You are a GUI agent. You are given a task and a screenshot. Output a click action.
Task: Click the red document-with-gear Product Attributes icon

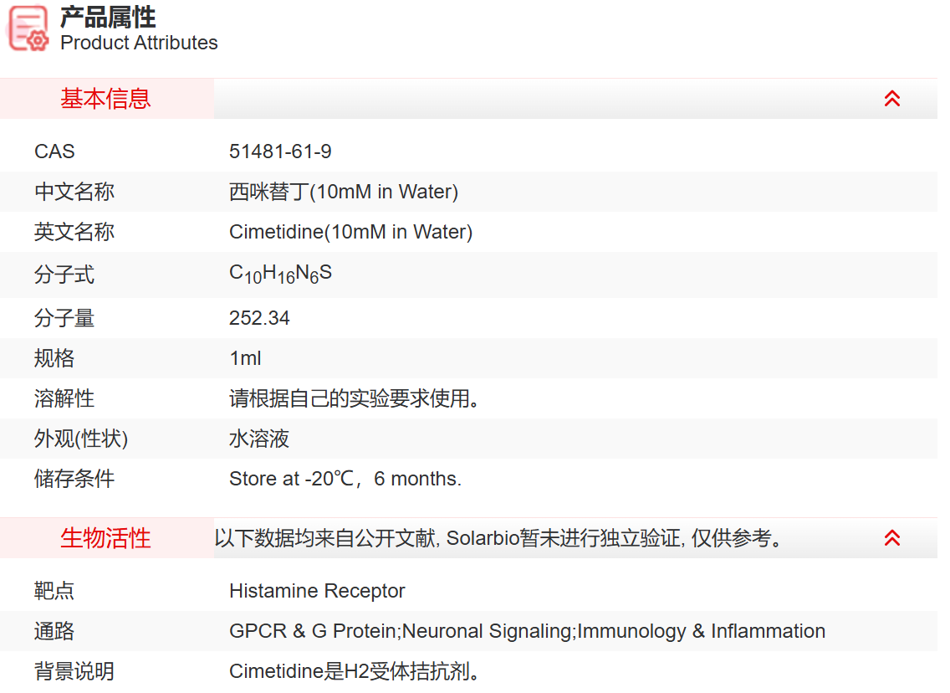click(x=28, y=28)
